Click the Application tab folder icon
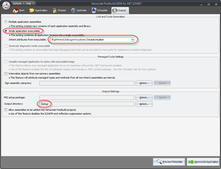The height and width of the screenshot is (169, 221). [32, 10]
